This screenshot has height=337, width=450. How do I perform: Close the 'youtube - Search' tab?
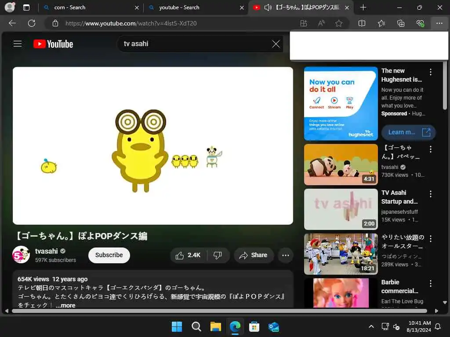242,8
